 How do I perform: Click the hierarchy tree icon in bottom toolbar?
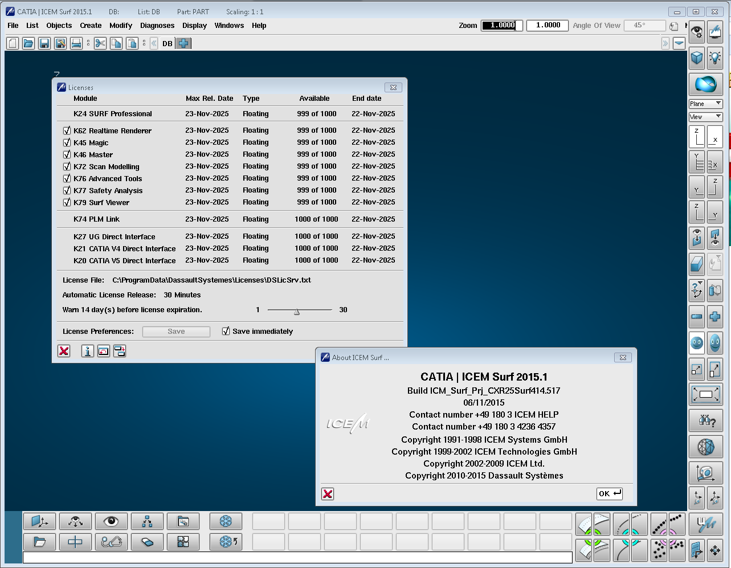click(147, 521)
